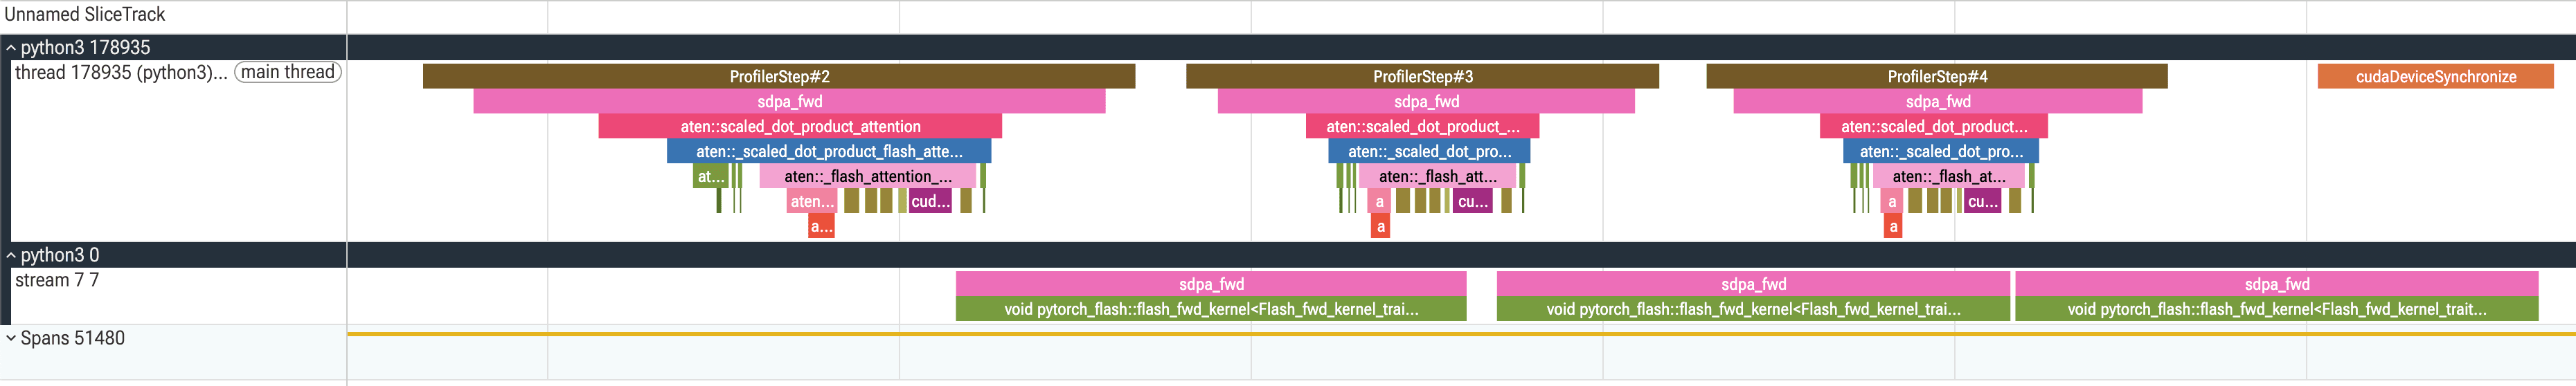
Task: Collapse the python3 0 process group
Action: (11, 255)
